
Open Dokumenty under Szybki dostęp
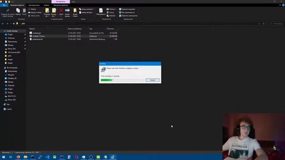[x=12, y=42]
